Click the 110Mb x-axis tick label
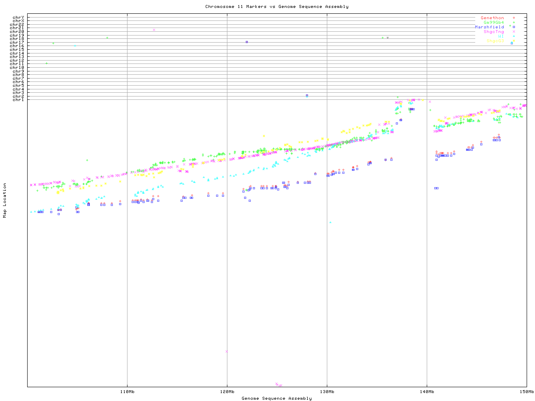The image size is (535, 401). tap(127, 392)
